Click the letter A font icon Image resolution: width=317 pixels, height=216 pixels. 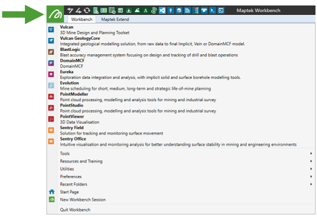tap(145, 10)
